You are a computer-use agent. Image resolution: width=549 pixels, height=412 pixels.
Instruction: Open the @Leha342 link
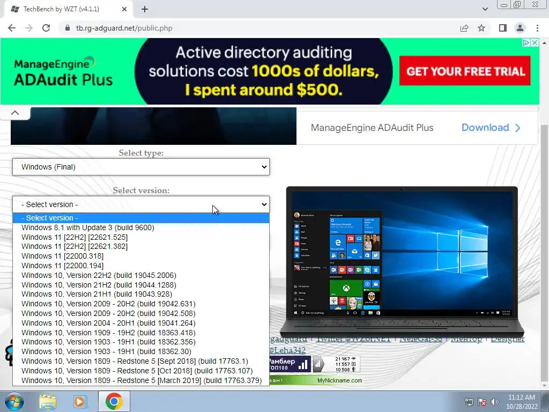287,350
